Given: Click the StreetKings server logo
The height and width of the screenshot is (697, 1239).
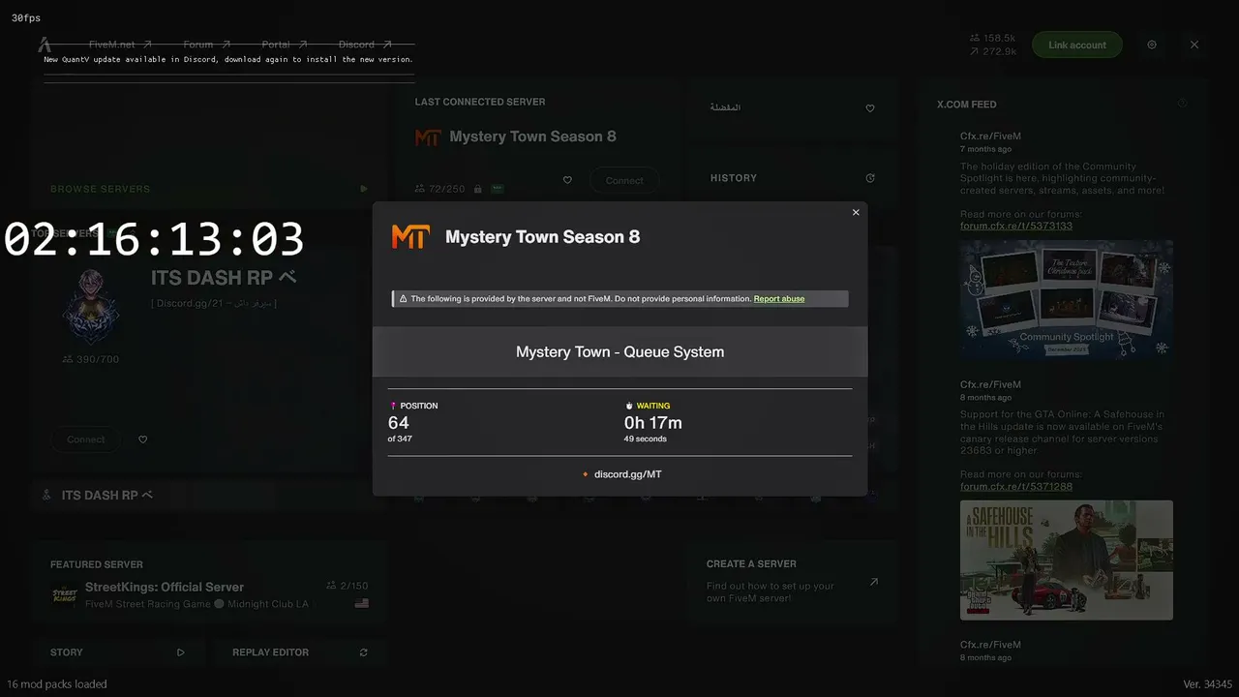Looking at the screenshot, I should click(64, 594).
